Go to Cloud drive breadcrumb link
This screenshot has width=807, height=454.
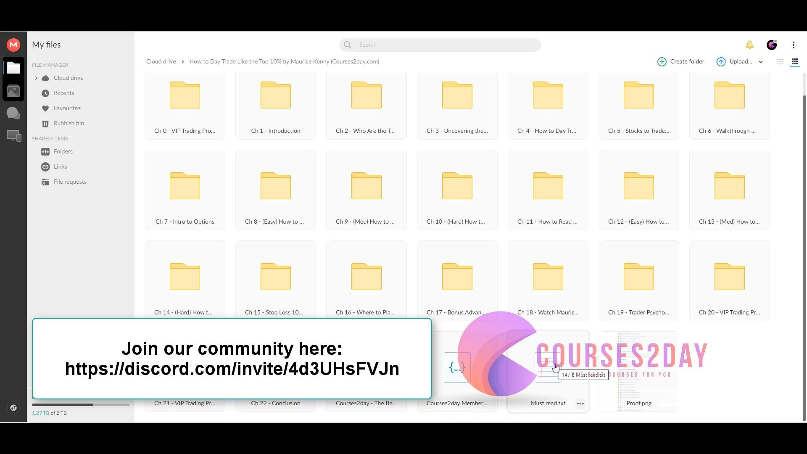(x=161, y=61)
